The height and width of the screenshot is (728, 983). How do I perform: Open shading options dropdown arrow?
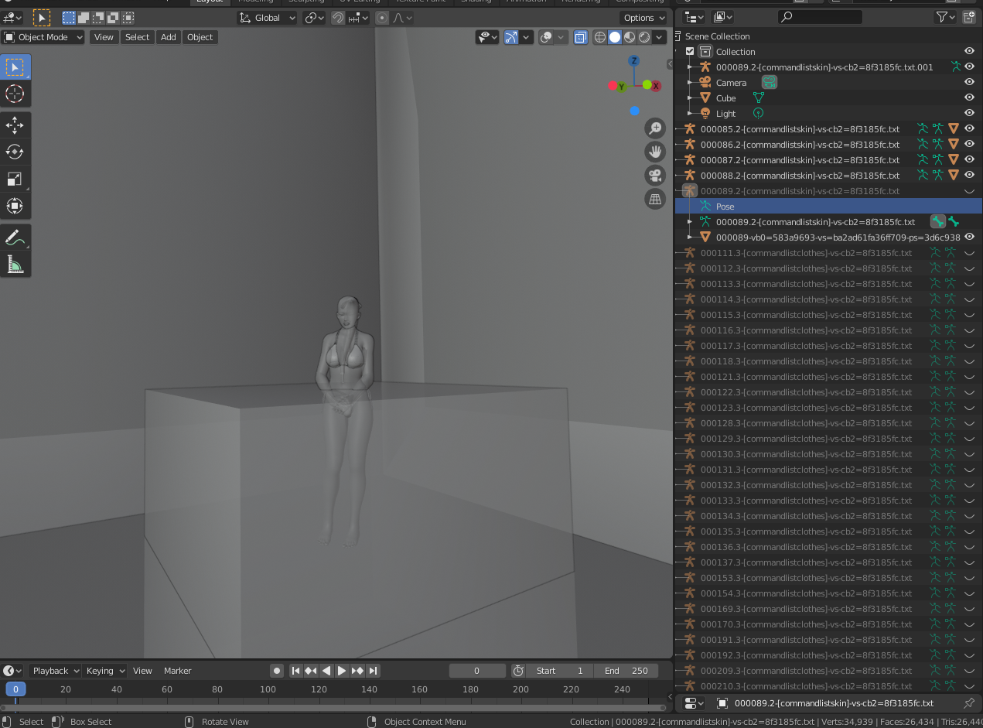[660, 37]
